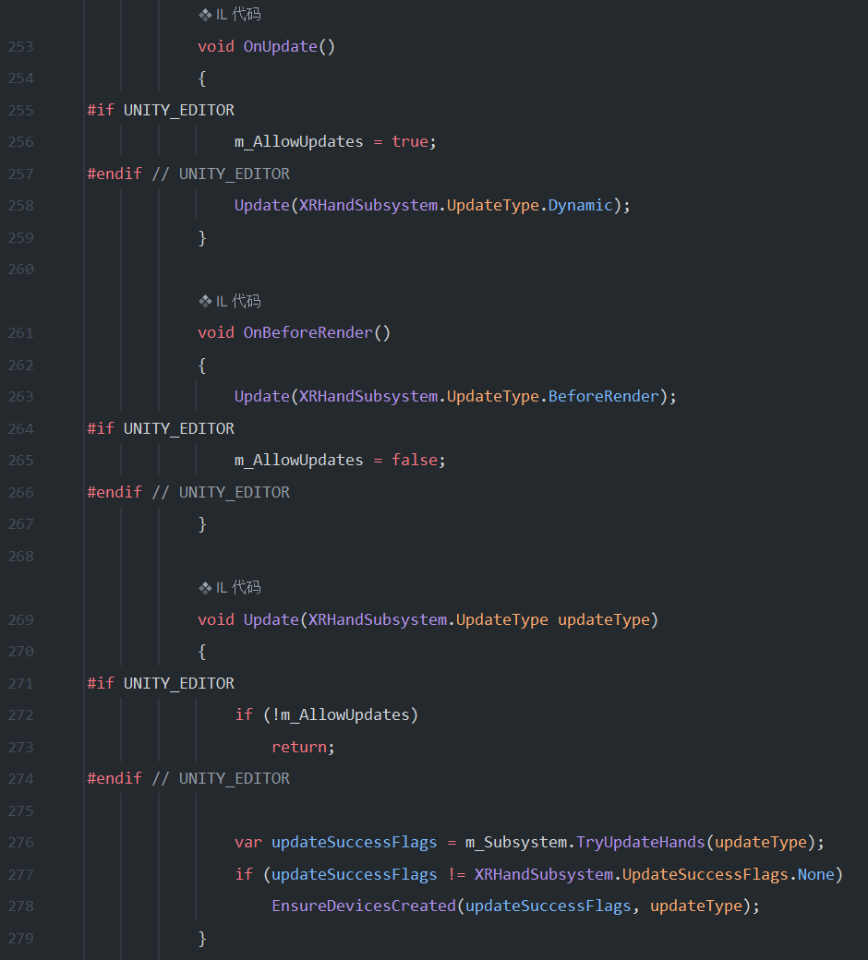Open the IL 代码 link above OnUpdate method
This screenshot has height=960, width=868.
(238, 15)
